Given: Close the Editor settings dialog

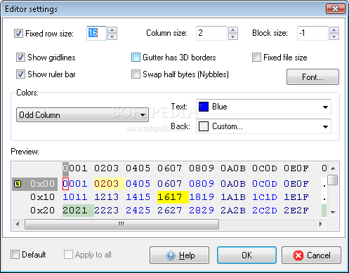Looking at the screenshot, I should coord(336,9).
